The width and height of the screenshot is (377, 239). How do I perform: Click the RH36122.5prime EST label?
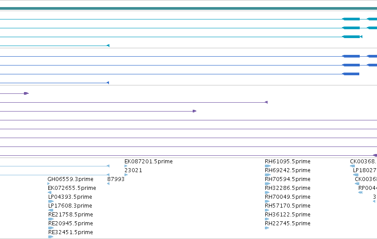click(x=288, y=215)
